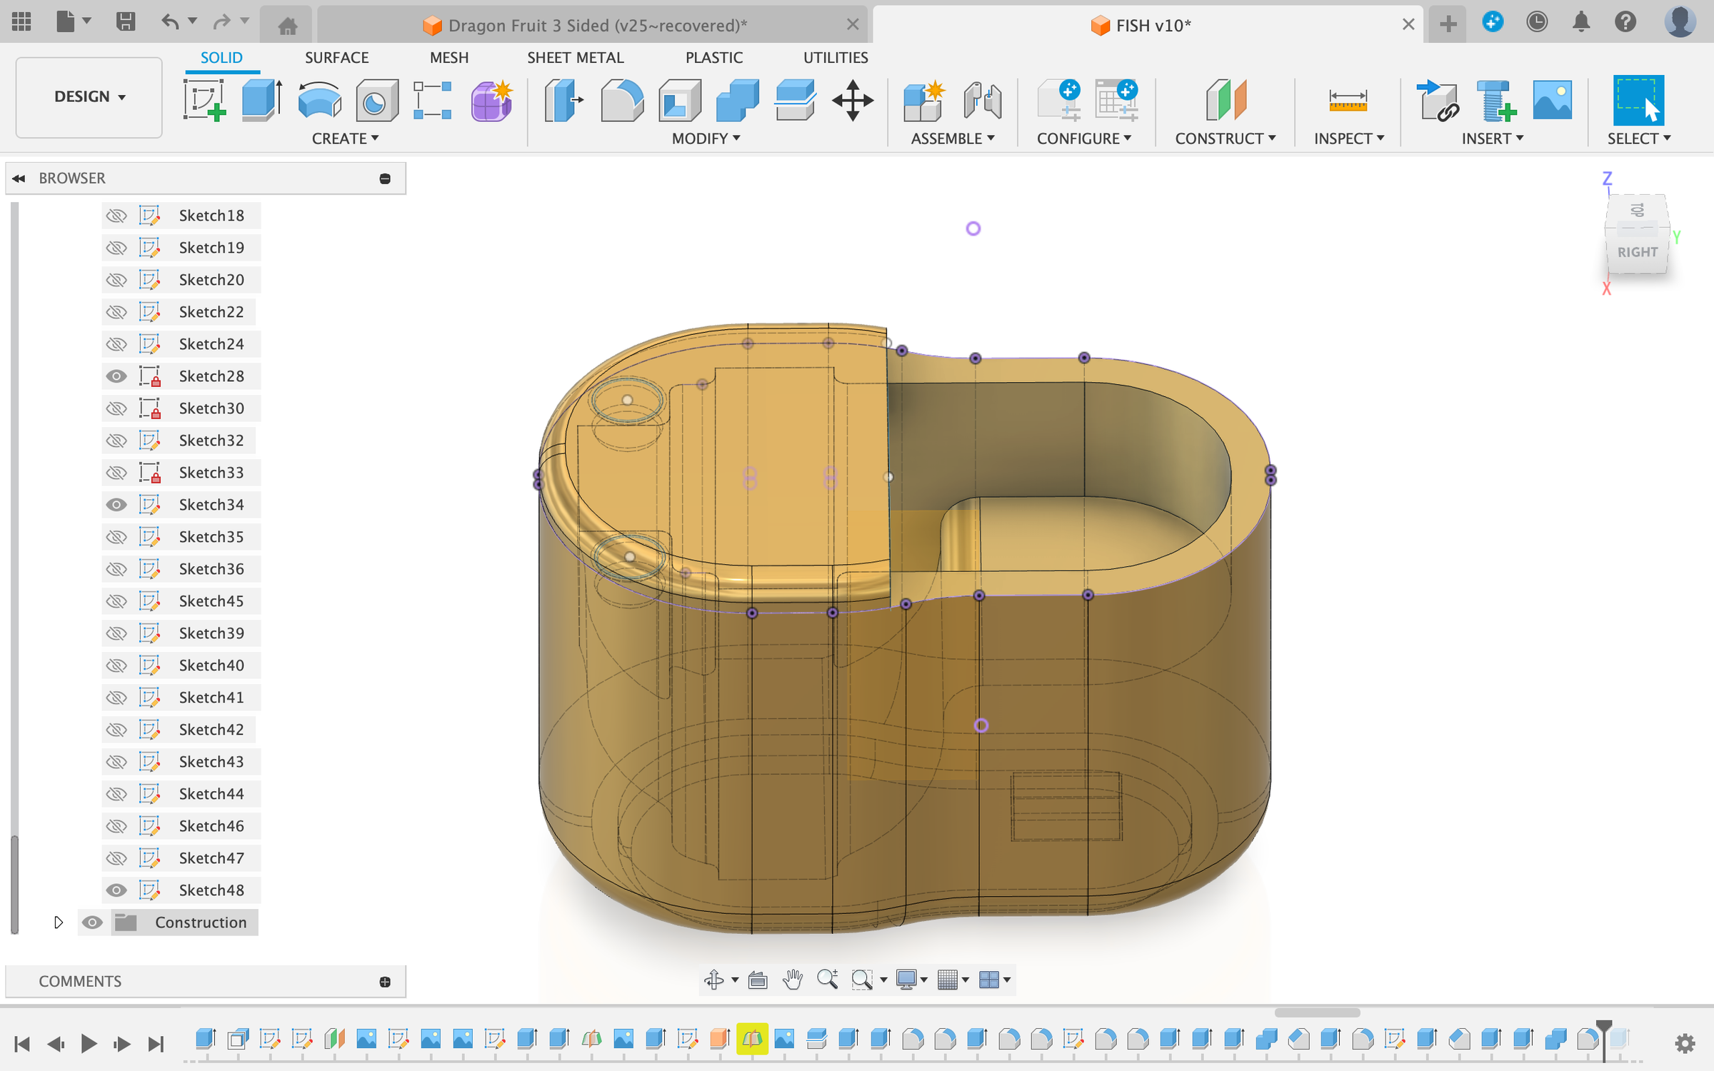
Task: Toggle visibility of the Construction folder
Action: [92, 922]
